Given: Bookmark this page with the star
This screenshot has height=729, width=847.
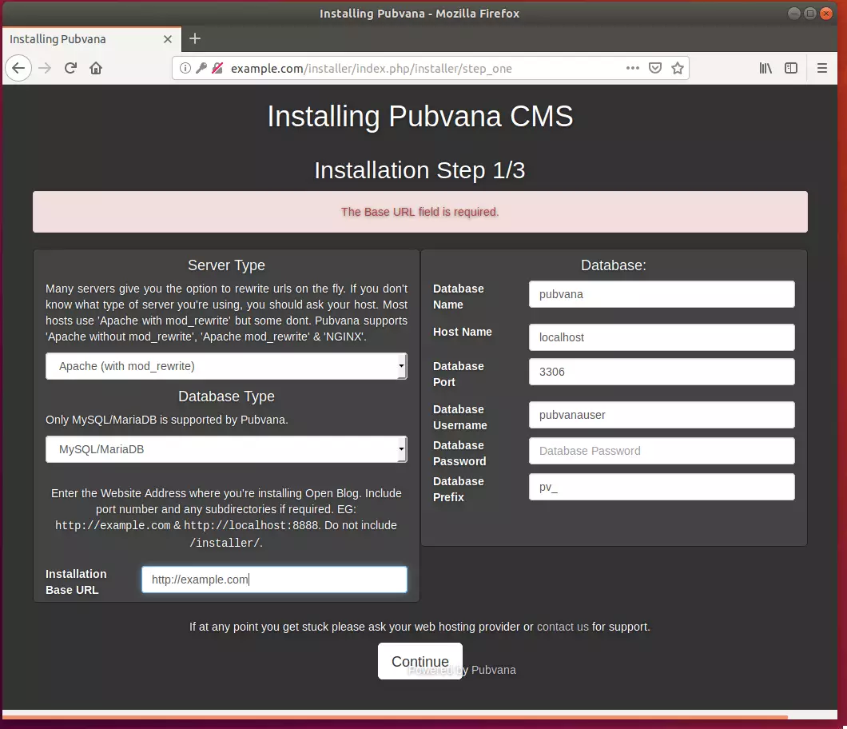Looking at the screenshot, I should point(678,68).
